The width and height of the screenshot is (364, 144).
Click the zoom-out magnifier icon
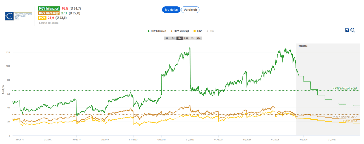tap(353, 30)
